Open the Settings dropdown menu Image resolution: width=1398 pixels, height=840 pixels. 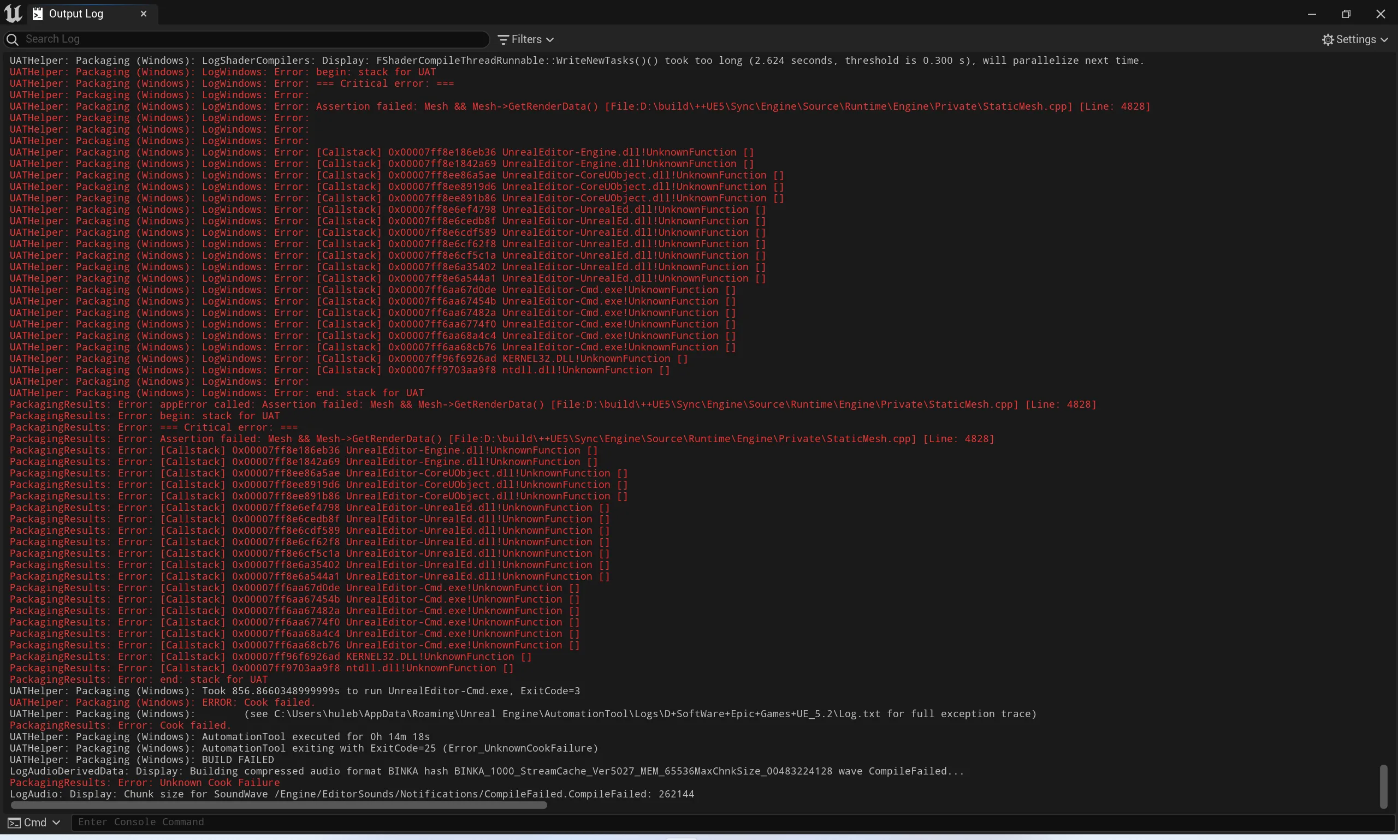(1354, 39)
